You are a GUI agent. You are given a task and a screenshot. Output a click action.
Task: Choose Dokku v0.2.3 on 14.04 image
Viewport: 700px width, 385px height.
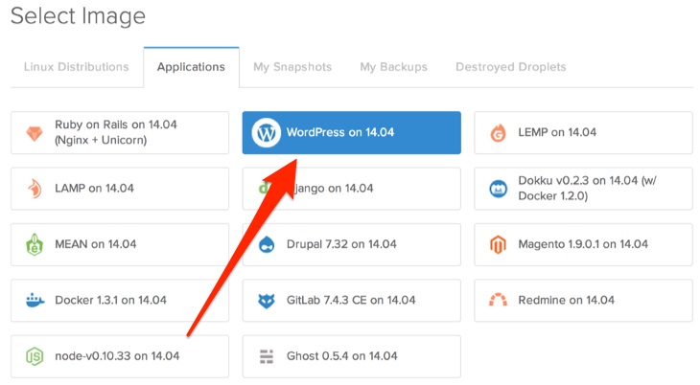point(583,189)
